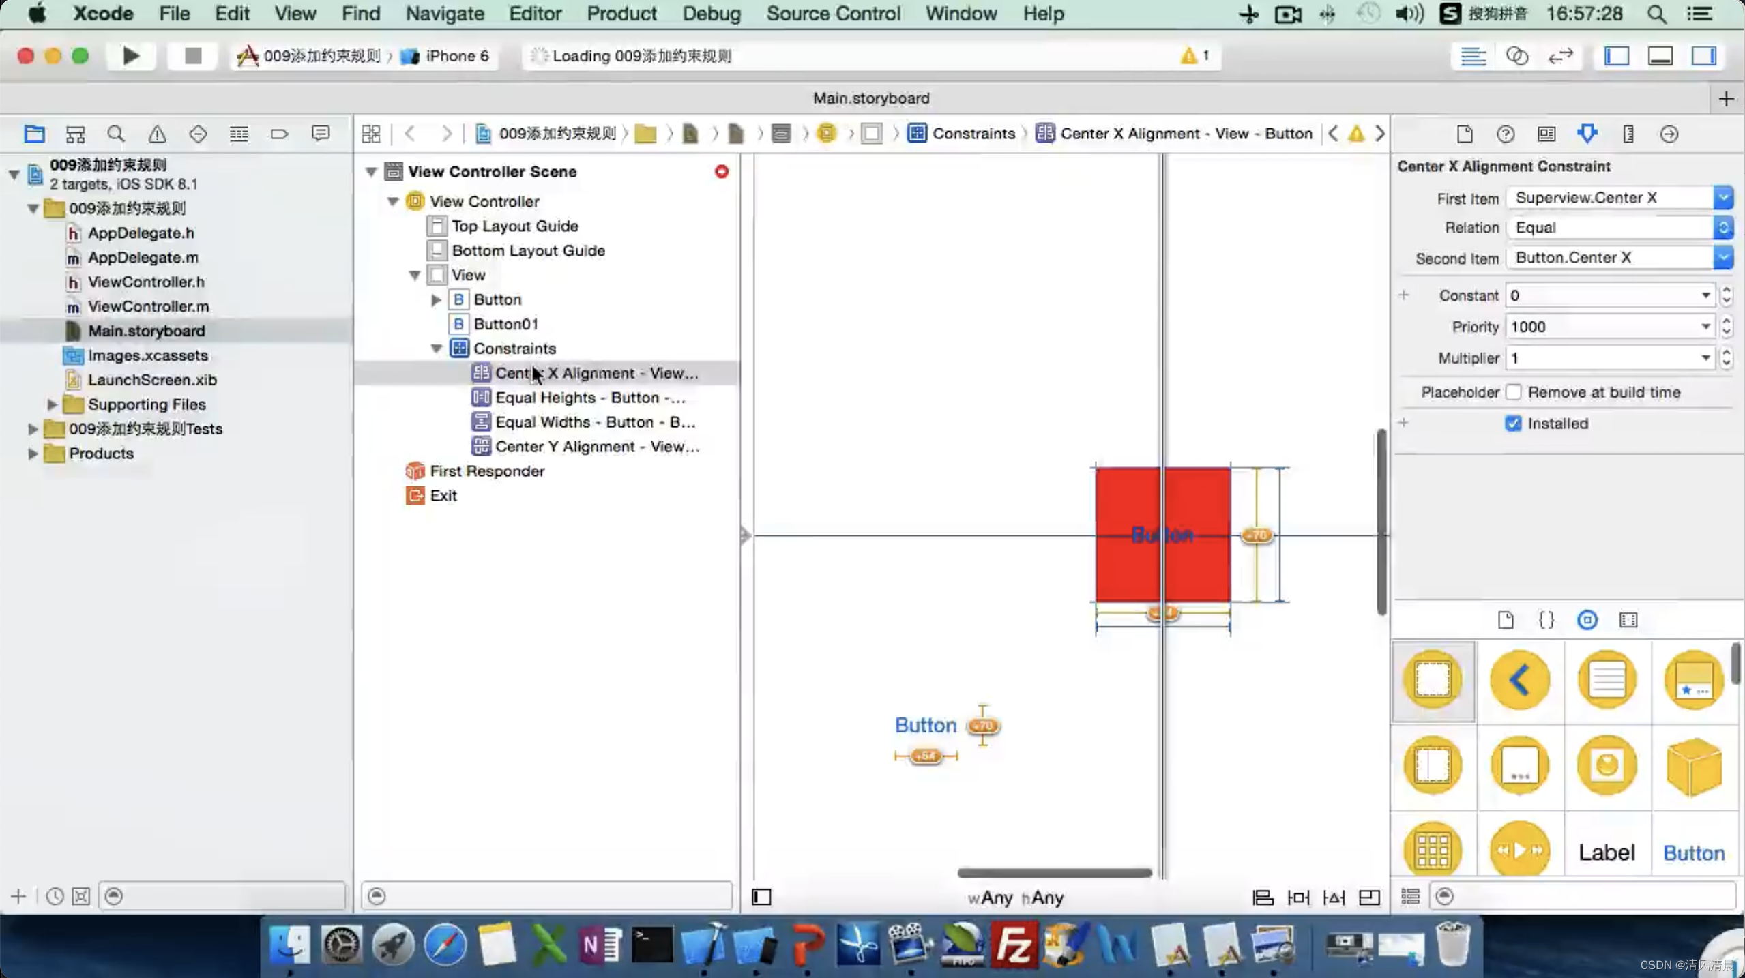Show the Attributes inspector
The height and width of the screenshot is (978, 1745).
pyautogui.click(x=1587, y=134)
